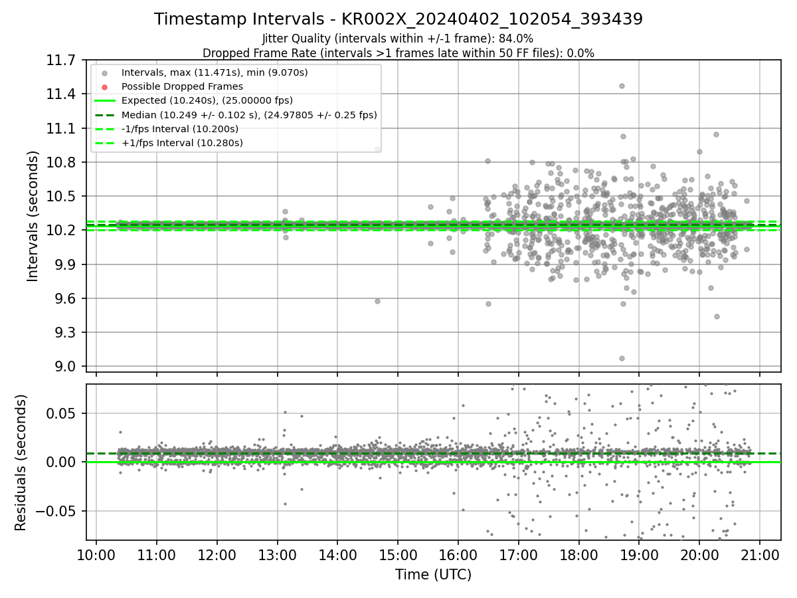Click the gray dot marker beside 'Intervals, max' legend
Image resolution: width=797 pixels, height=598 pixels.
click(104, 72)
